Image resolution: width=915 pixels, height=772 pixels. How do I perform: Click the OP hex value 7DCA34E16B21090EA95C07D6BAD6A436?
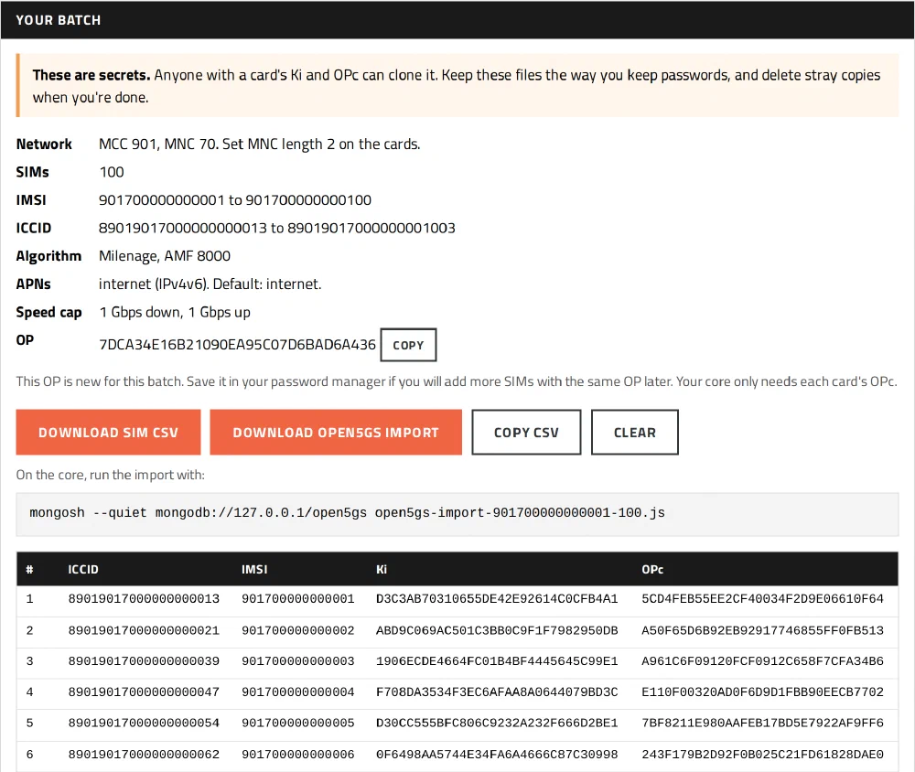tap(237, 345)
